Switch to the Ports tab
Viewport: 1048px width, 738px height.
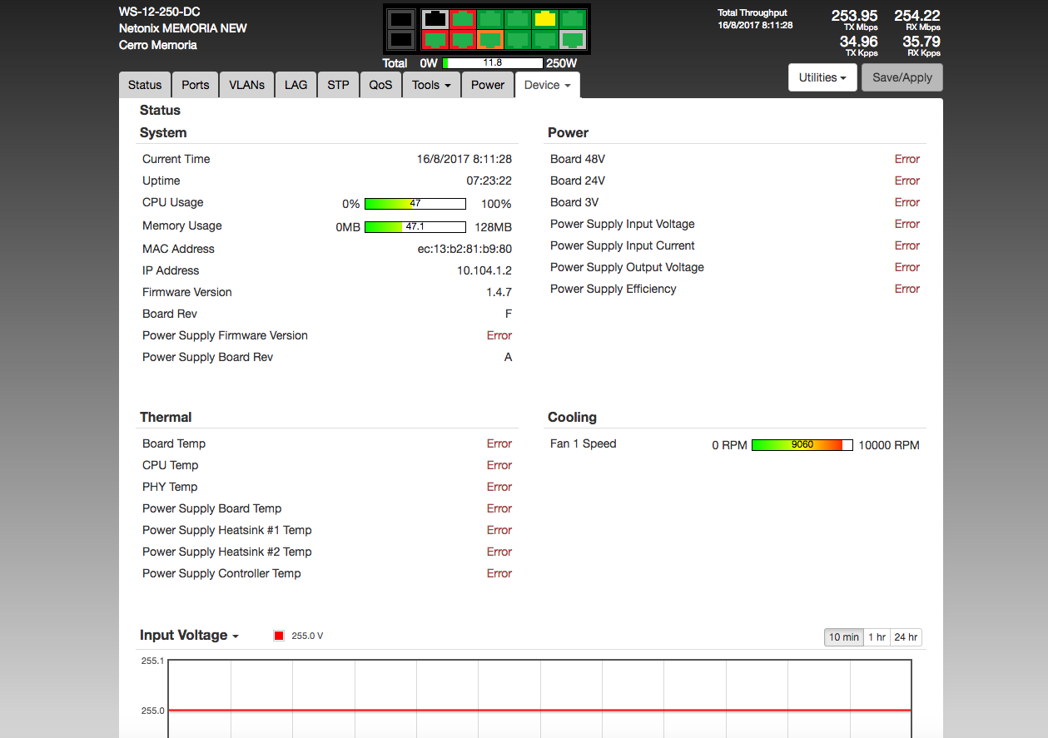(x=196, y=85)
